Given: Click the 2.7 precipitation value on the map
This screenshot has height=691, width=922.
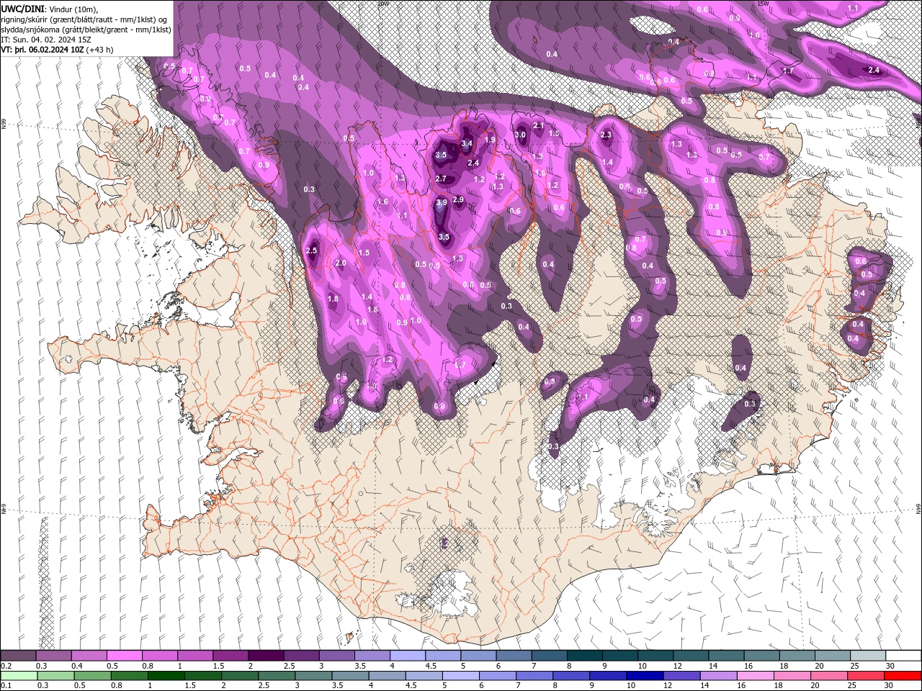Looking at the screenshot, I should [441, 179].
